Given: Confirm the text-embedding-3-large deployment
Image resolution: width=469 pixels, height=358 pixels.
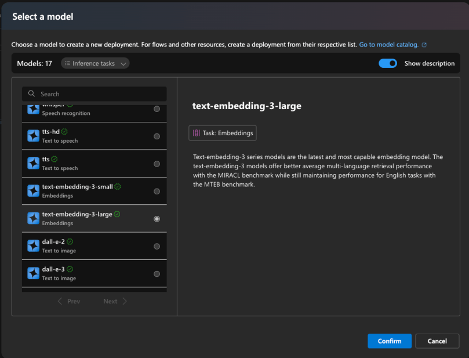Looking at the screenshot, I should (389, 341).
